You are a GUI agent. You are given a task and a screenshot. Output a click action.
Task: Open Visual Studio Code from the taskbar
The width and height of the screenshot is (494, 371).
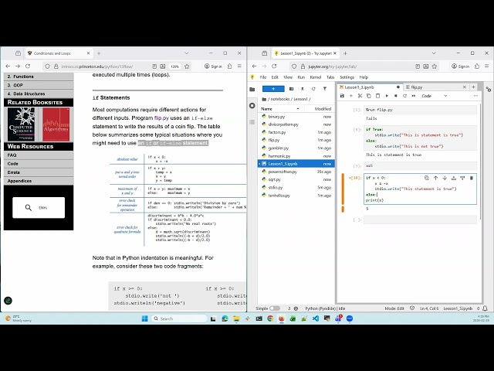pyautogui.click(x=316, y=318)
